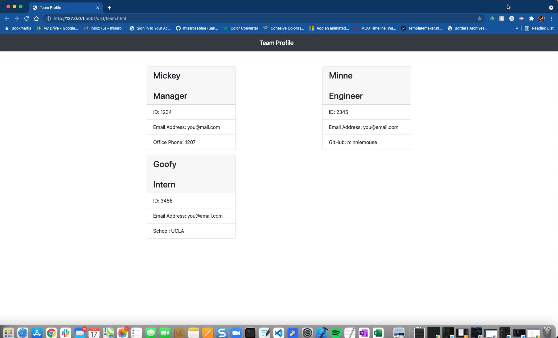Bookmark the page using the star icon
The height and width of the screenshot is (338, 558).
479,18
